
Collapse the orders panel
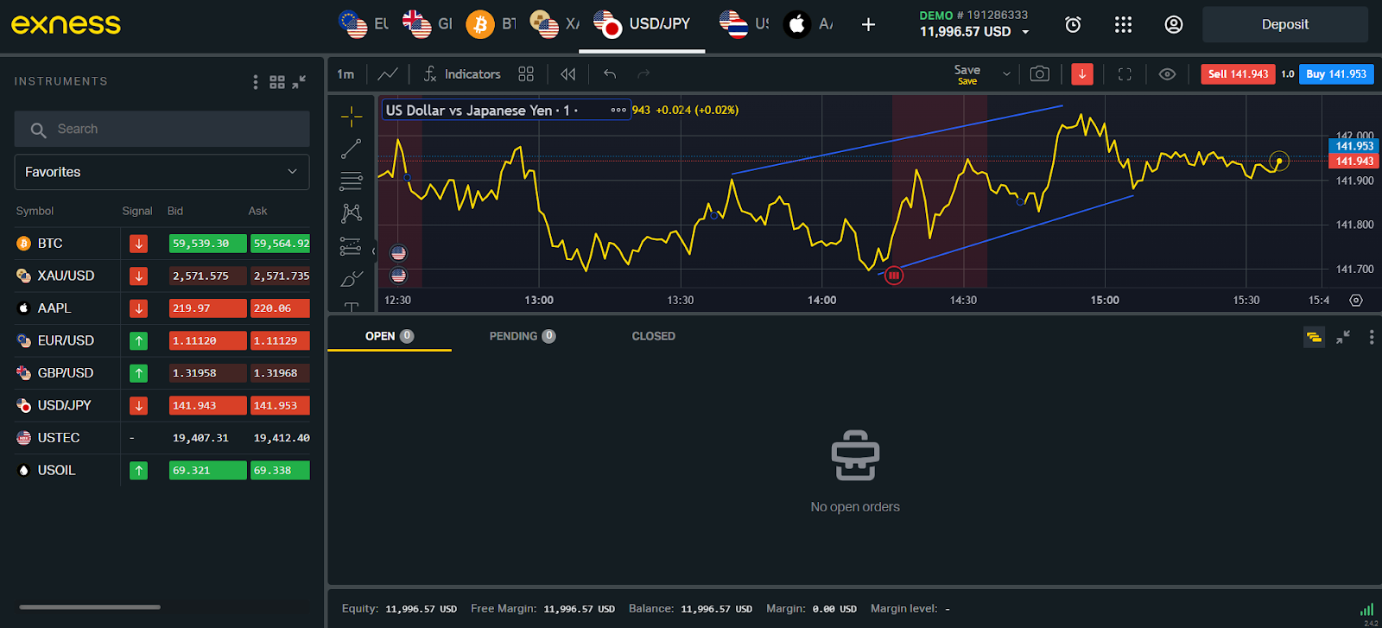1343,337
